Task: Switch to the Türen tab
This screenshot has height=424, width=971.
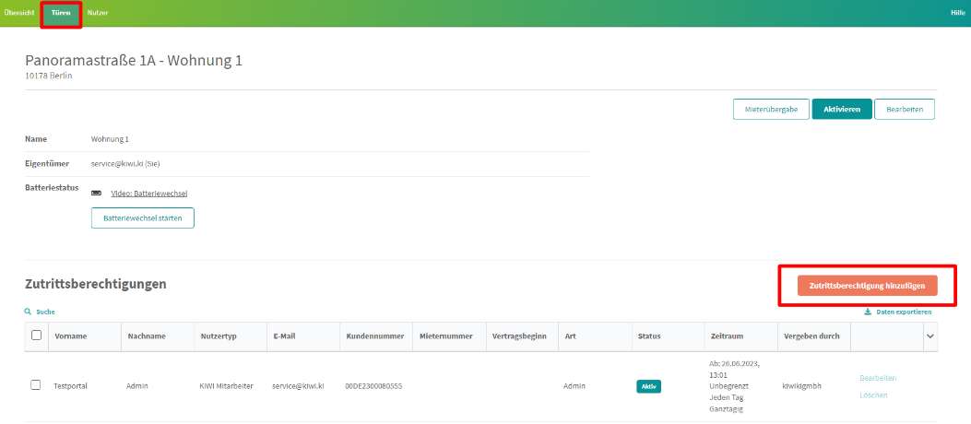Action: coord(61,13)
